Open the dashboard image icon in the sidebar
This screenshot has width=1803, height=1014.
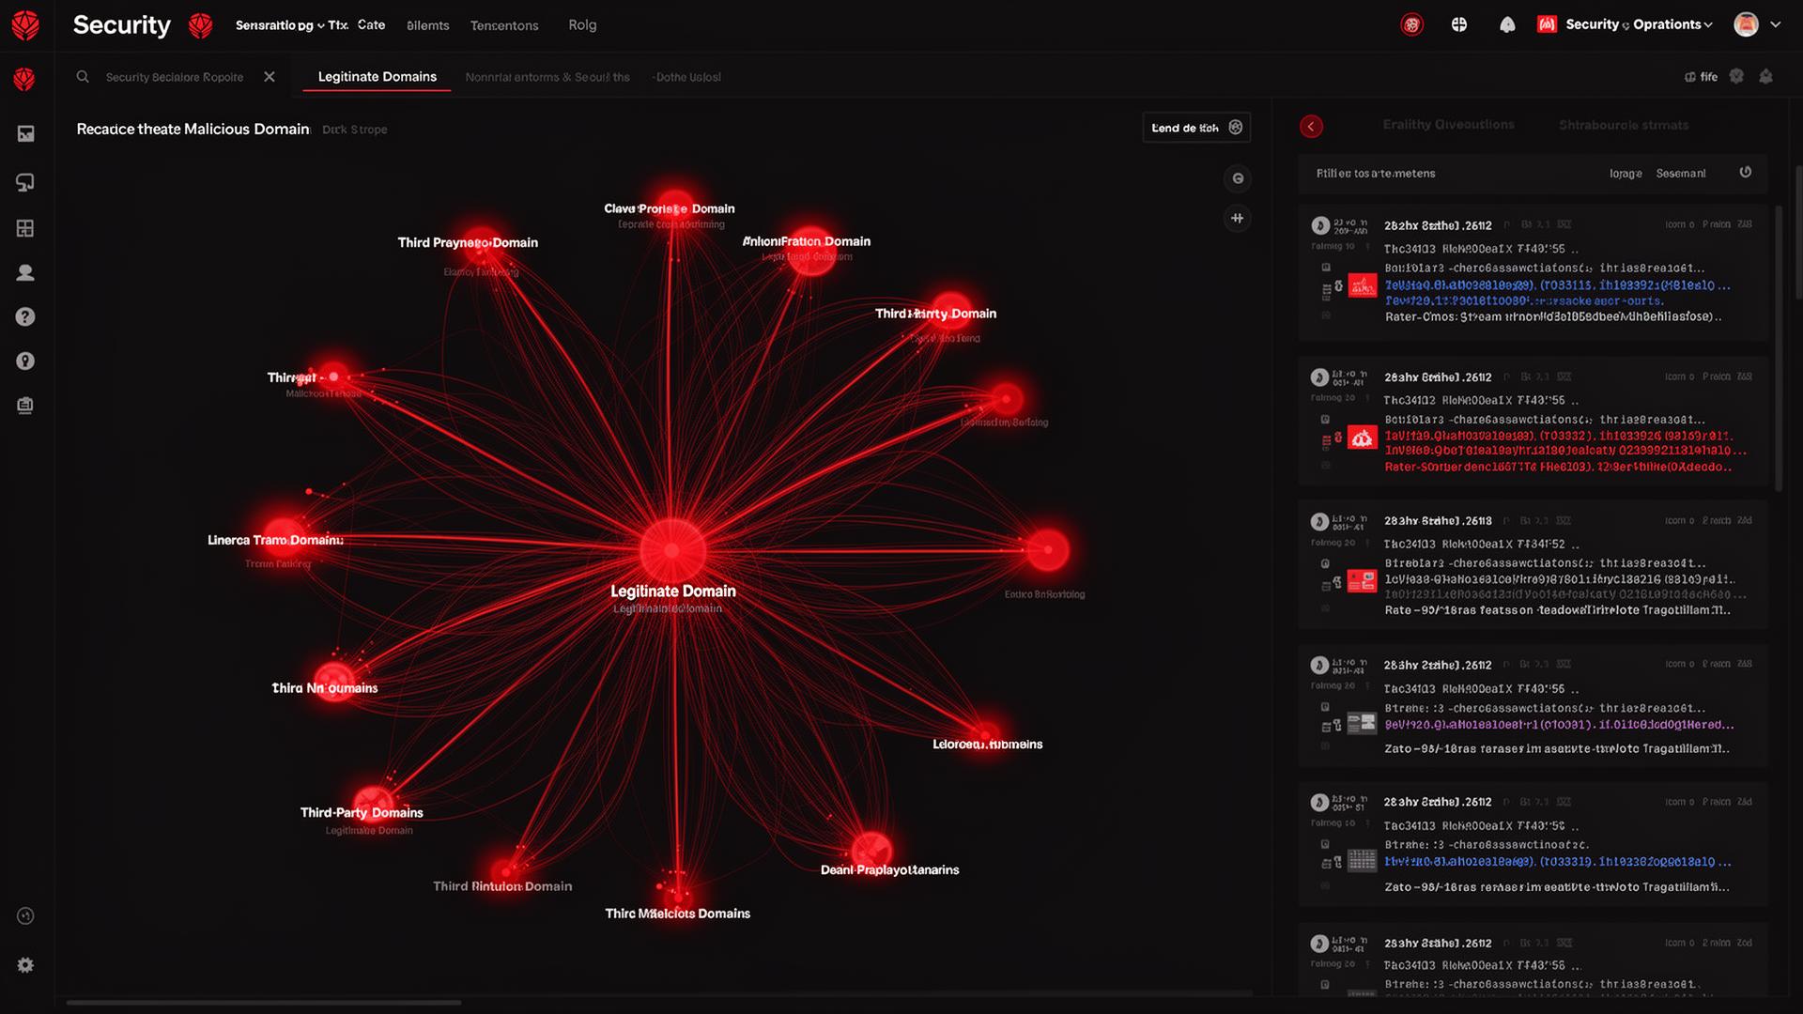pyautogui.click(x=25, y=134)
